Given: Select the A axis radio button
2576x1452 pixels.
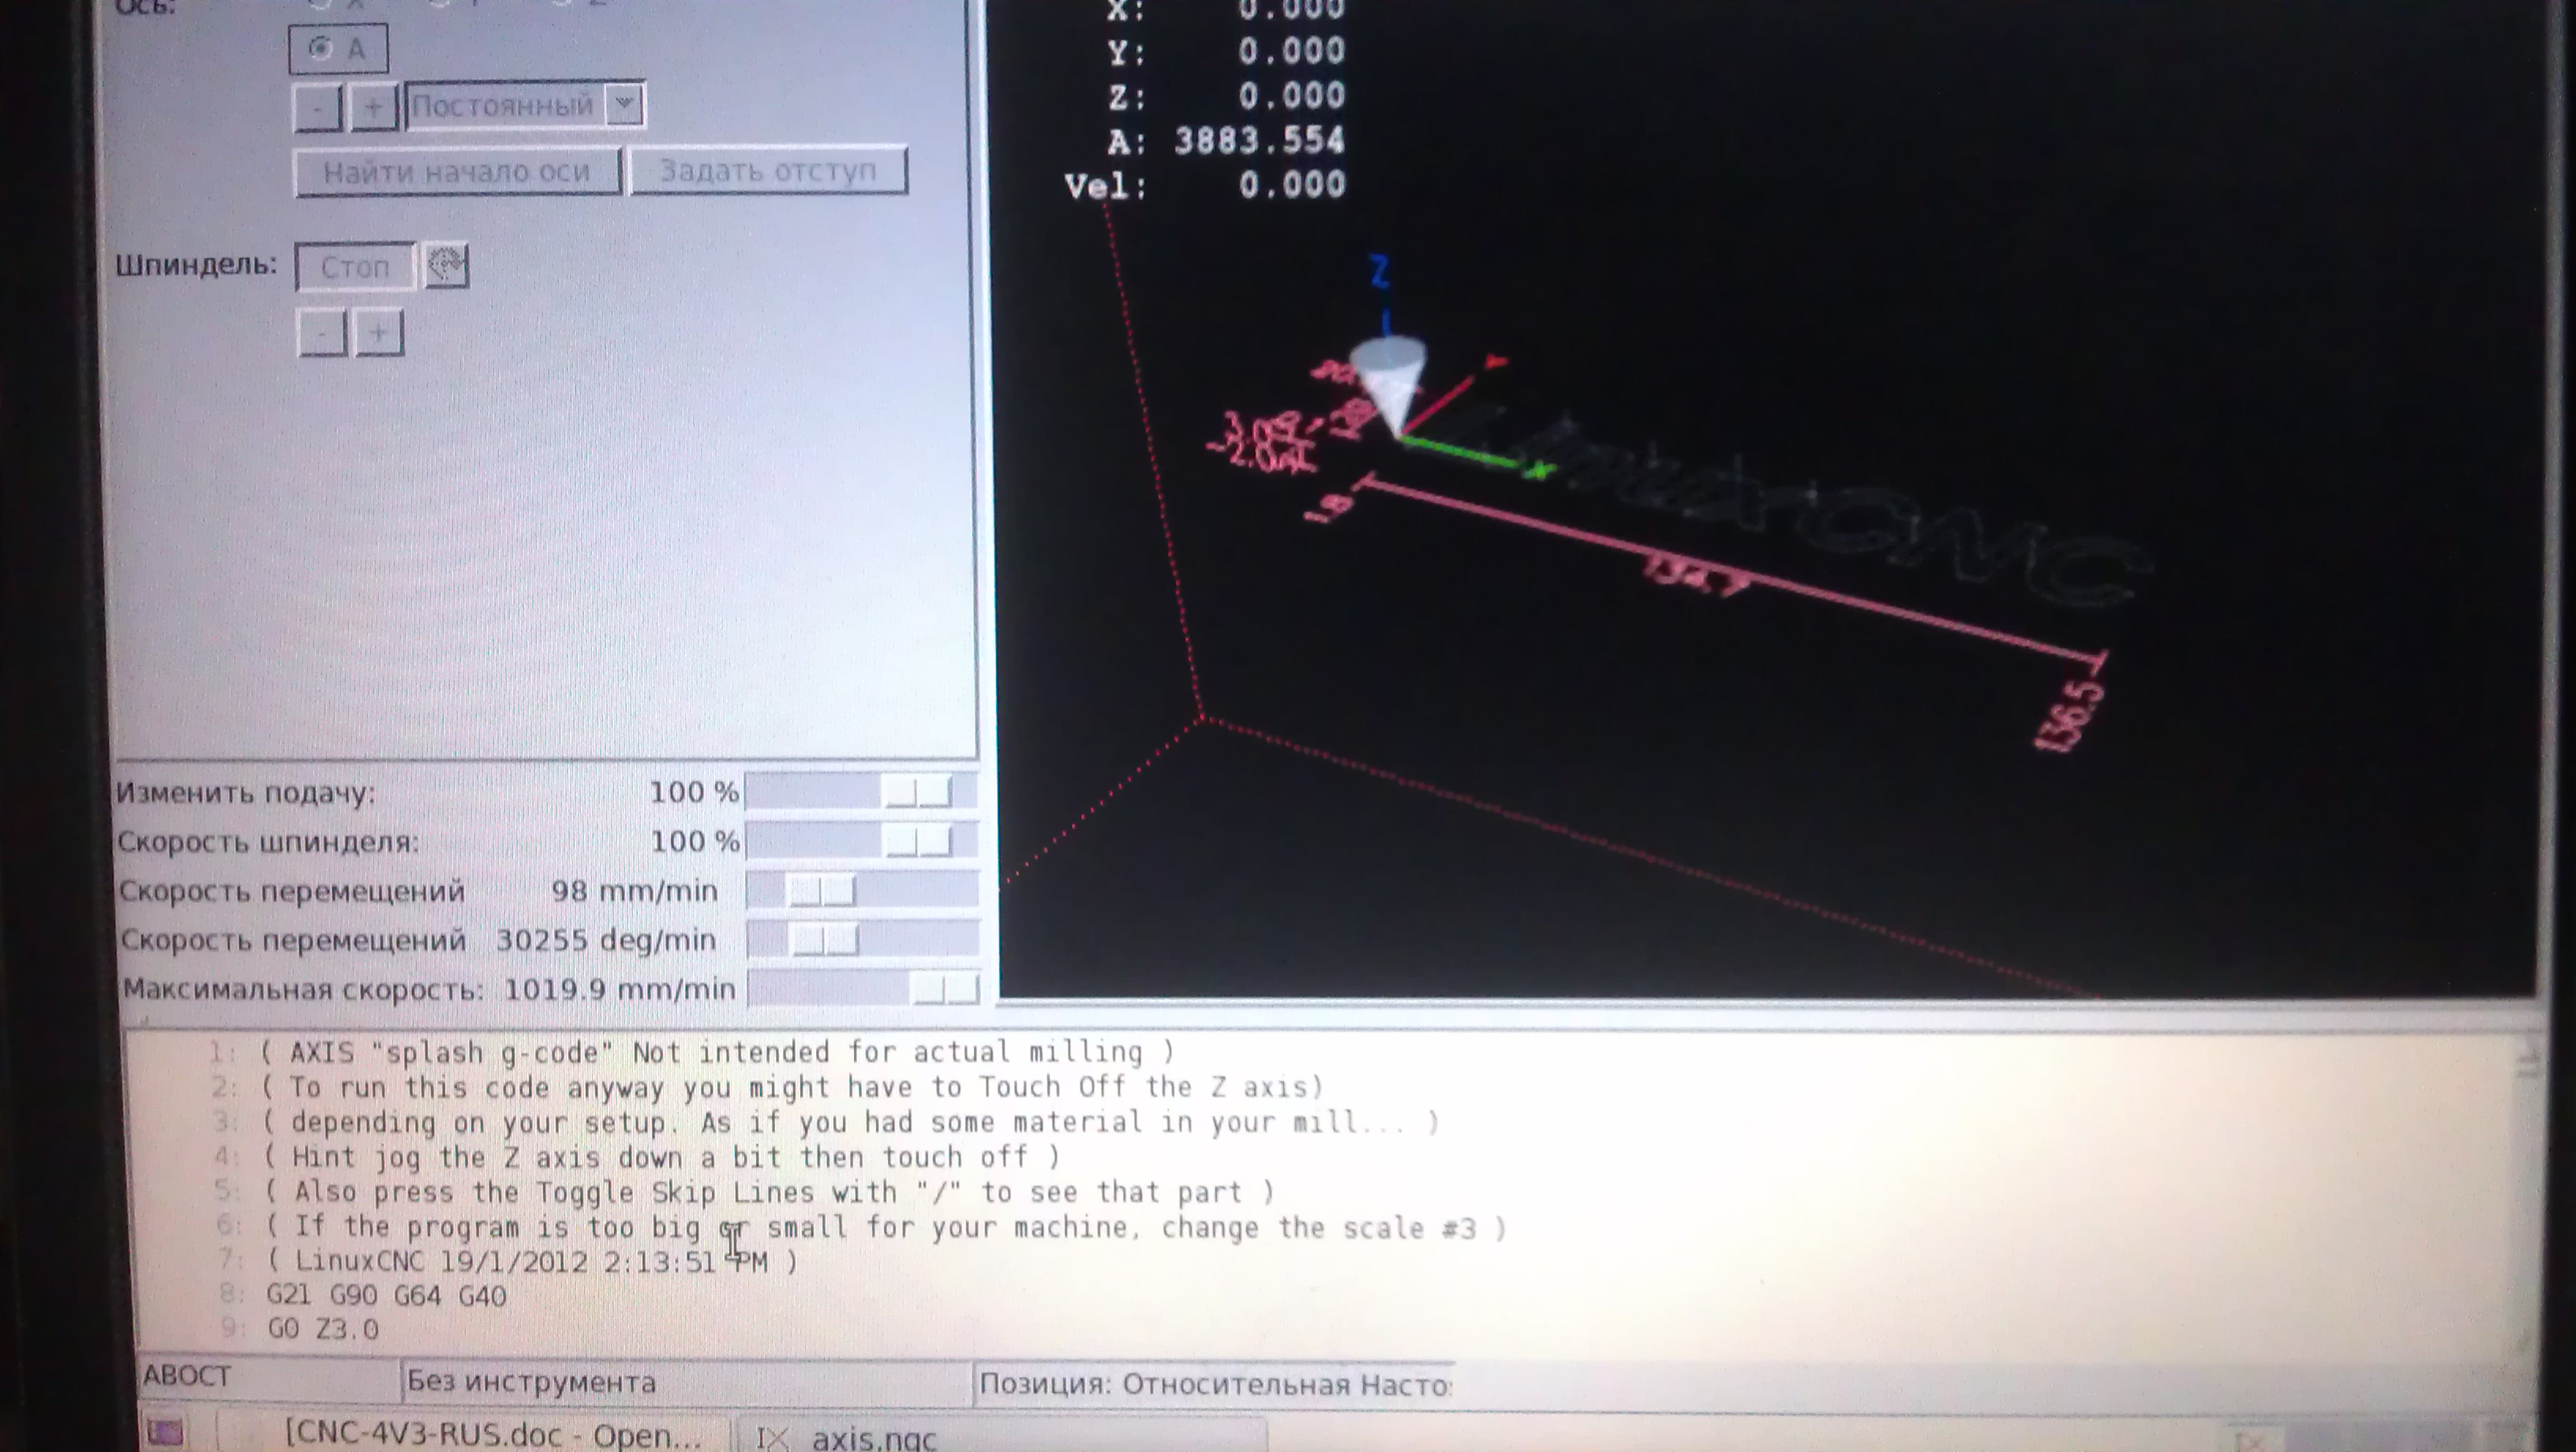Looking at the screenshot, I should click(321, 48).
